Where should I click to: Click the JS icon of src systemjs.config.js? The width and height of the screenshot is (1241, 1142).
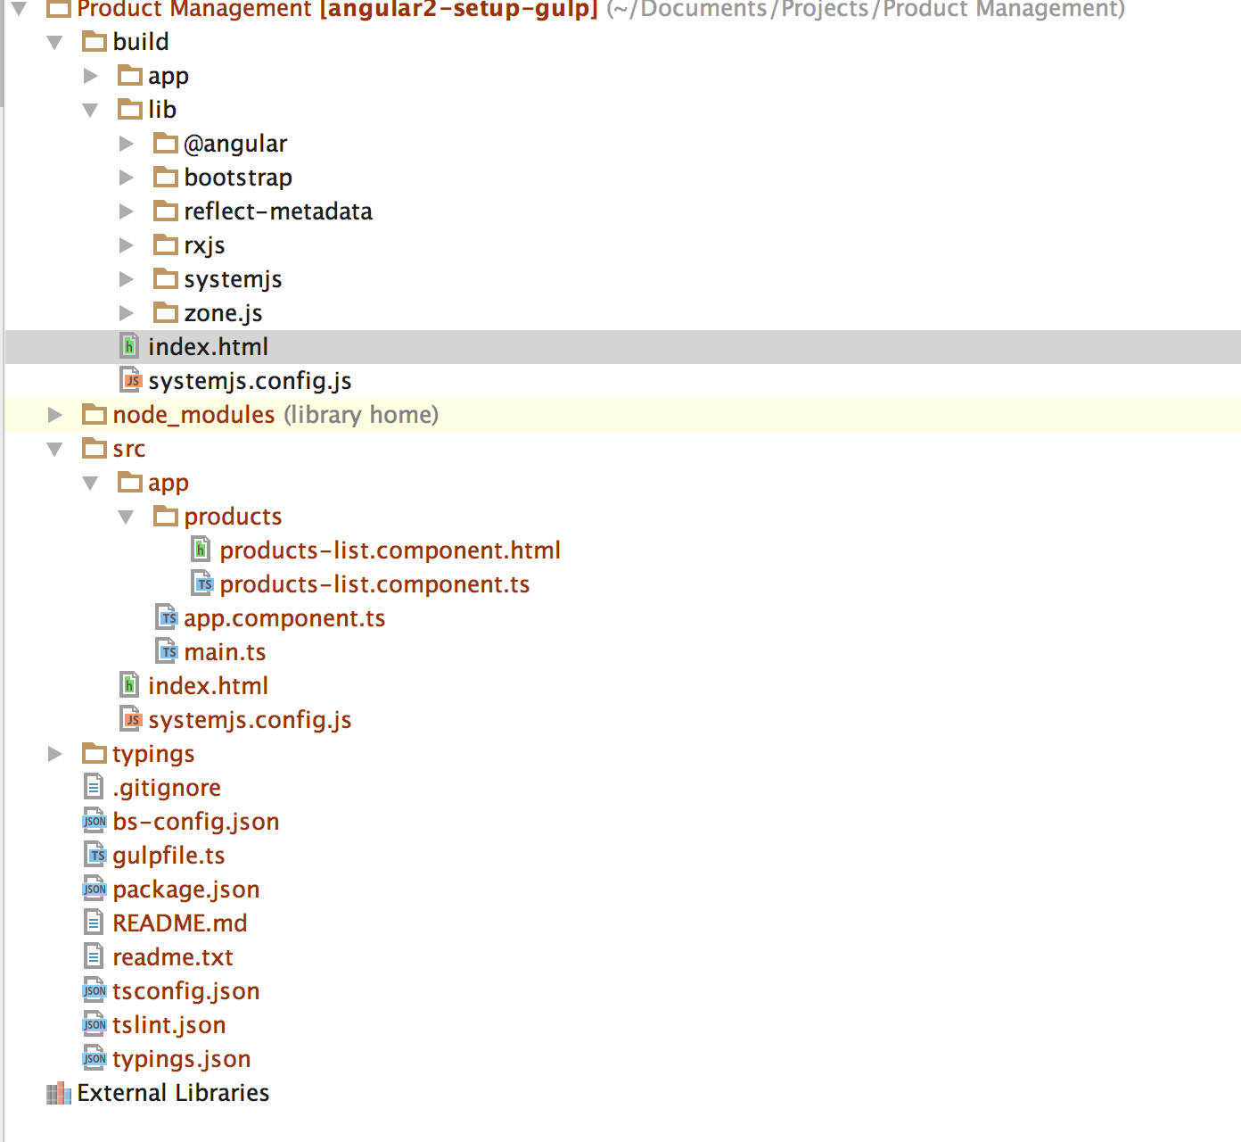[130, 720]
